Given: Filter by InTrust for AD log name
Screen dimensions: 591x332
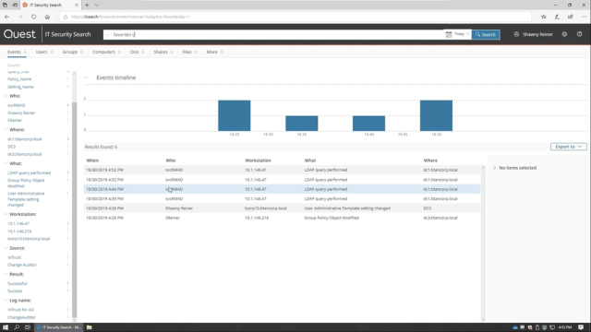Looking at the screenshot, I should click(20, 310).
